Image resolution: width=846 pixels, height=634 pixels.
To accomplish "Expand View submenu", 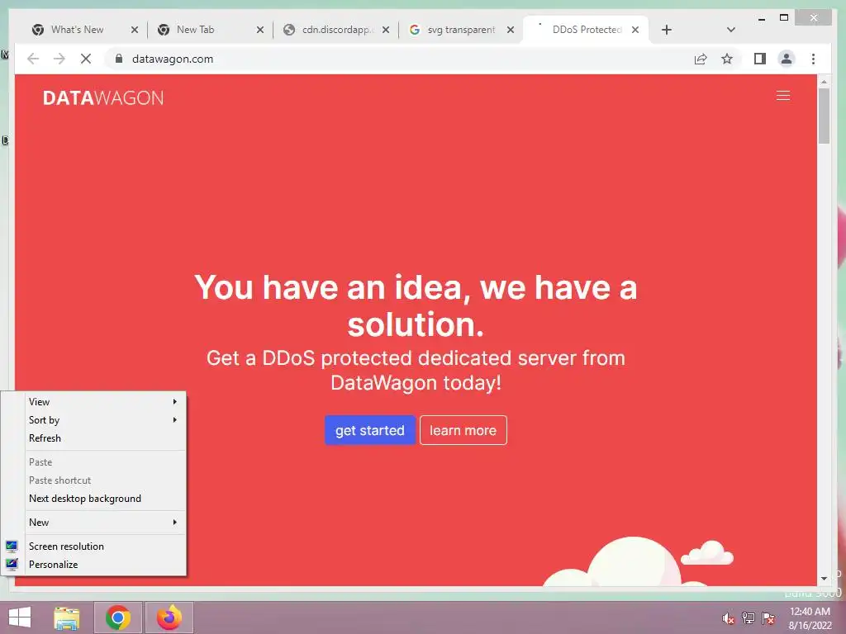I will pyautogui.click(x=94, y=402).
